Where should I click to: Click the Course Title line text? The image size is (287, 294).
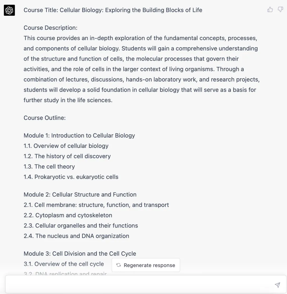(x=113, y=10)
